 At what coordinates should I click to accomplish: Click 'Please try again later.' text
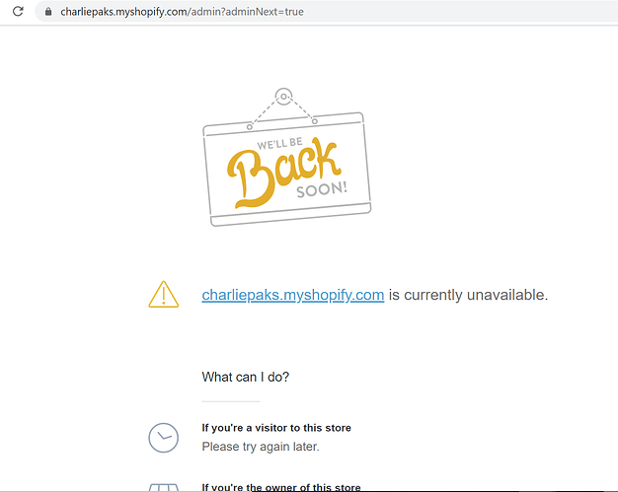(x=261, y=447)
